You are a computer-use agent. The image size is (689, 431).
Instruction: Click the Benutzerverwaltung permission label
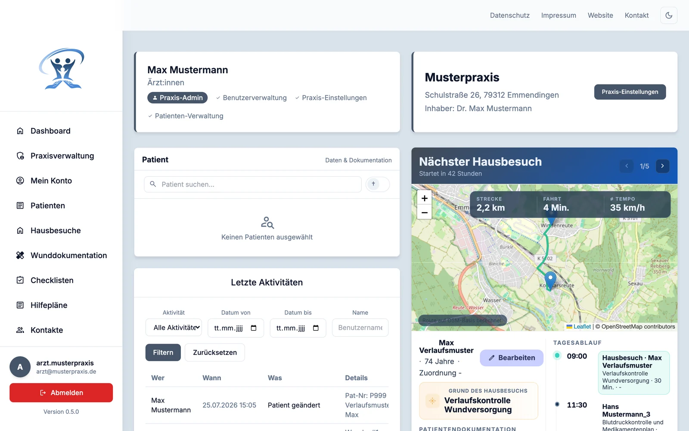pos(254,98)
